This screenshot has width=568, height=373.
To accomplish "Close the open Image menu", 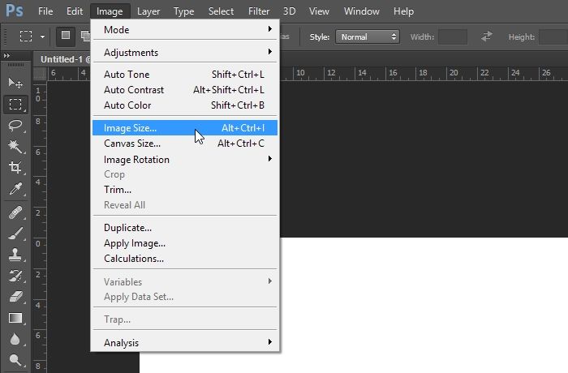I will [x=110, y=11].
